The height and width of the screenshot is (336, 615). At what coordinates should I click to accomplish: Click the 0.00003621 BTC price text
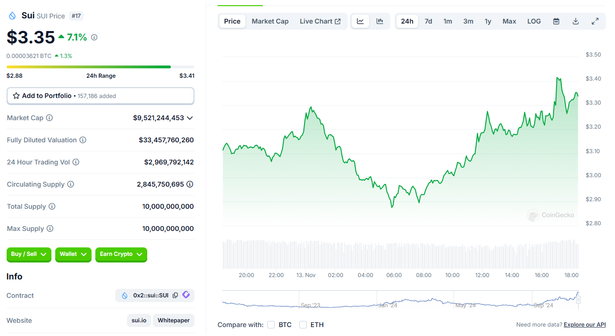[29, 56]
